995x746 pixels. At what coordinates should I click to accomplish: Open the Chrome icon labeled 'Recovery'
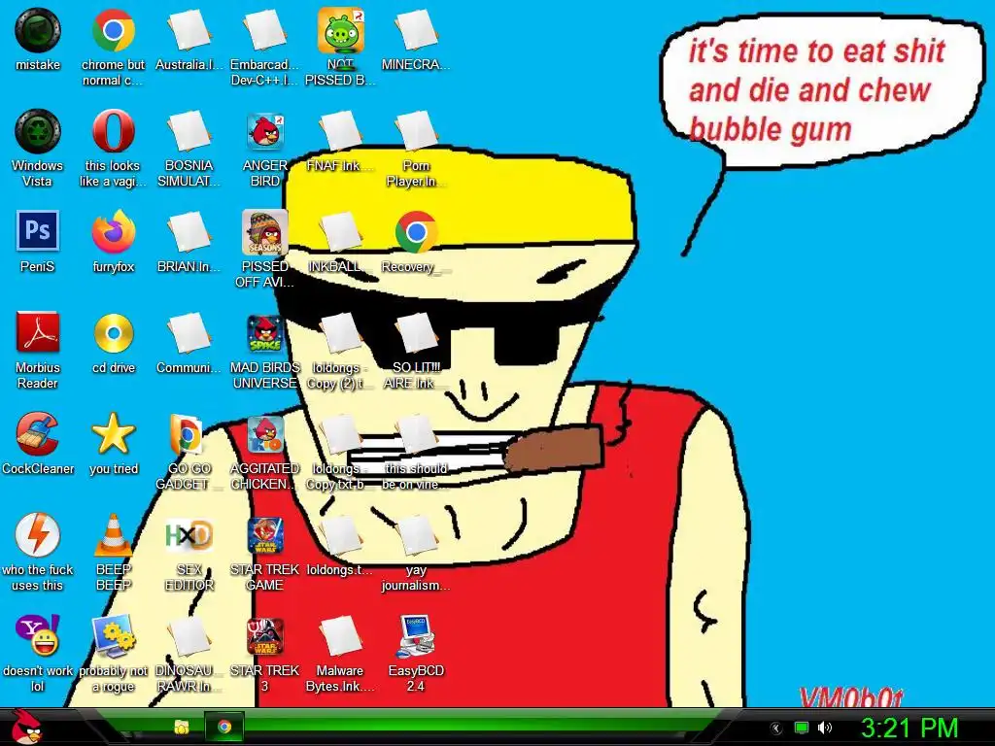pyautogui.click(x=416, y=232)
